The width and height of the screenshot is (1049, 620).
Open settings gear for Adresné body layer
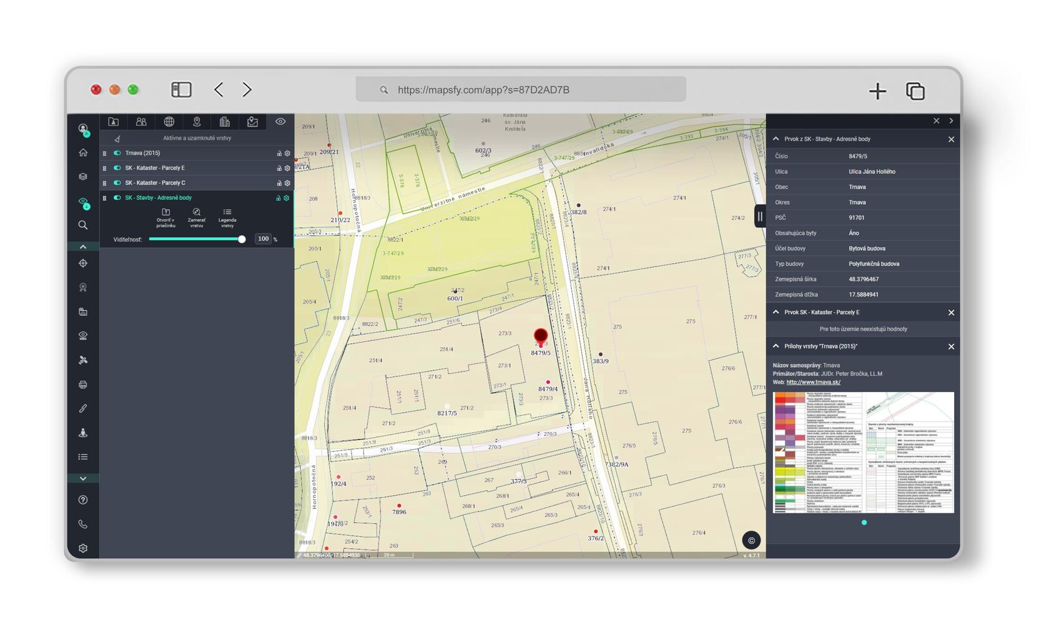click(287, 198)
